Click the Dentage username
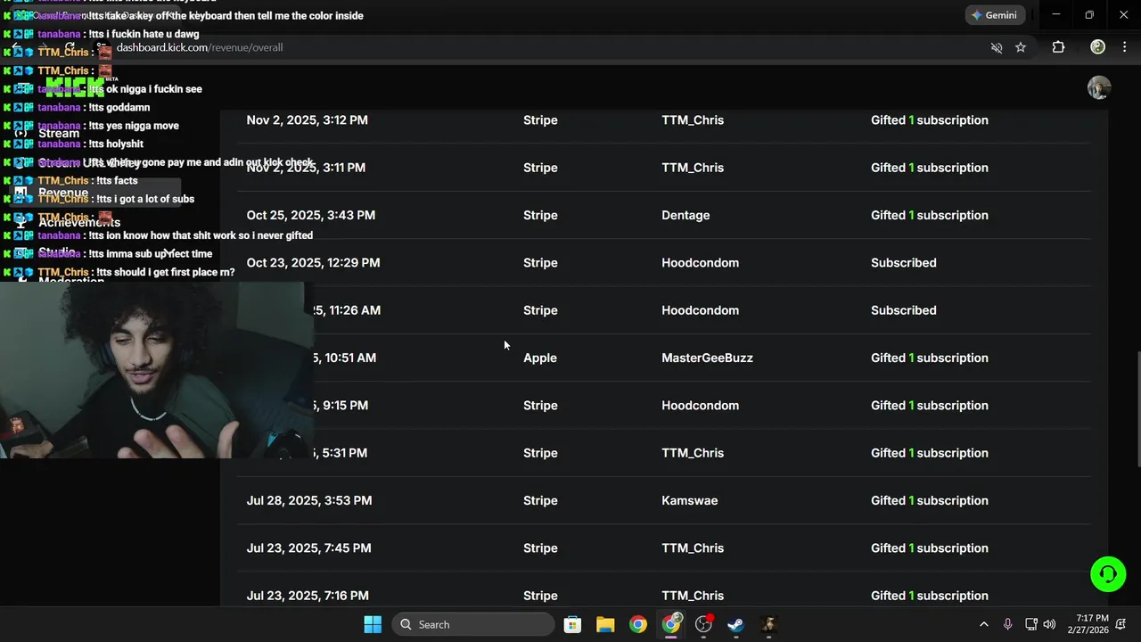The width and height of the screenshot is (1141, 642). [685, 215]
